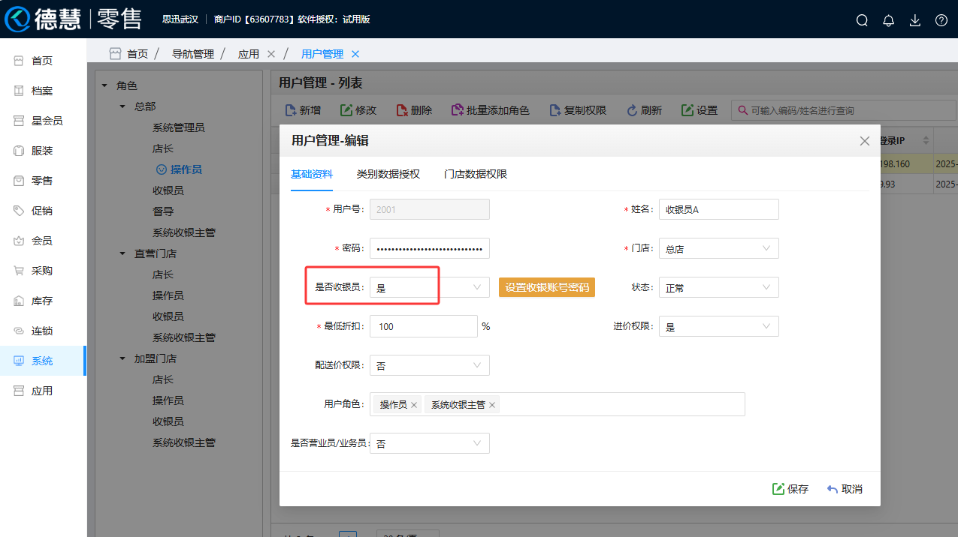The image size is (958, 537).
Task: Select 系统管理员 role in tree
Action: coord(178,127)
